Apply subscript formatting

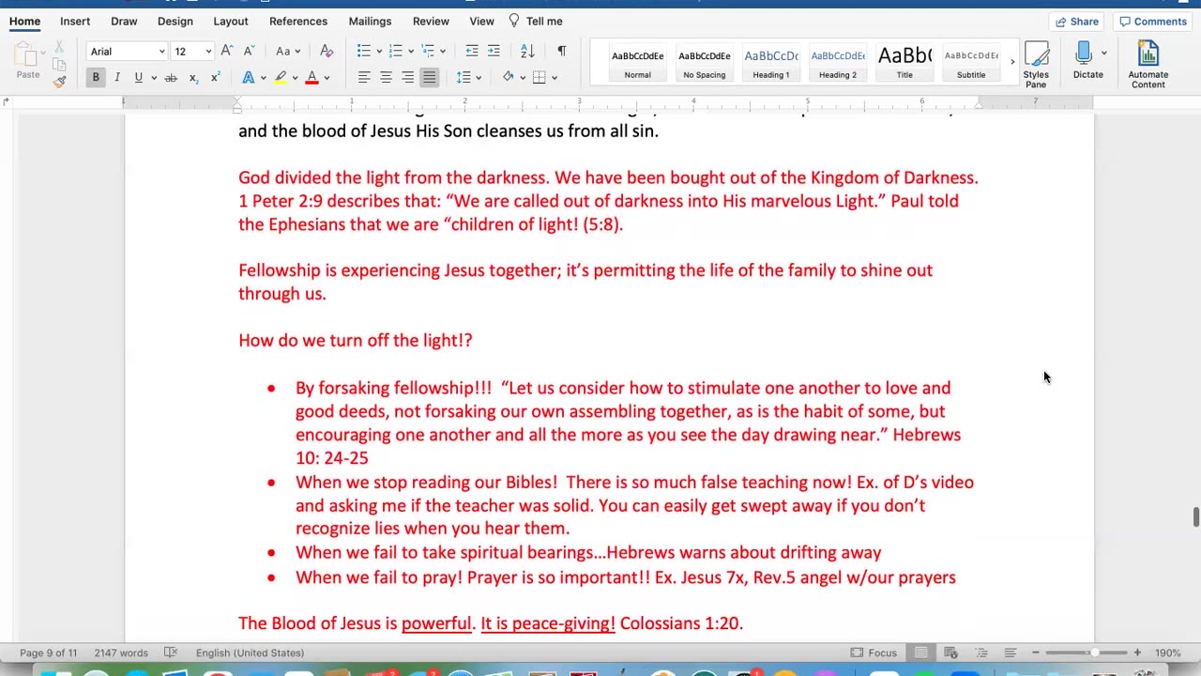pos(193,77)
